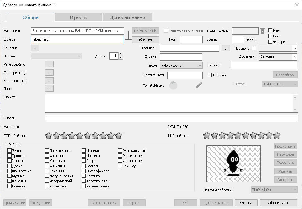
Task: Open the Дополнительно tab
Action: [x=128, y=17]
